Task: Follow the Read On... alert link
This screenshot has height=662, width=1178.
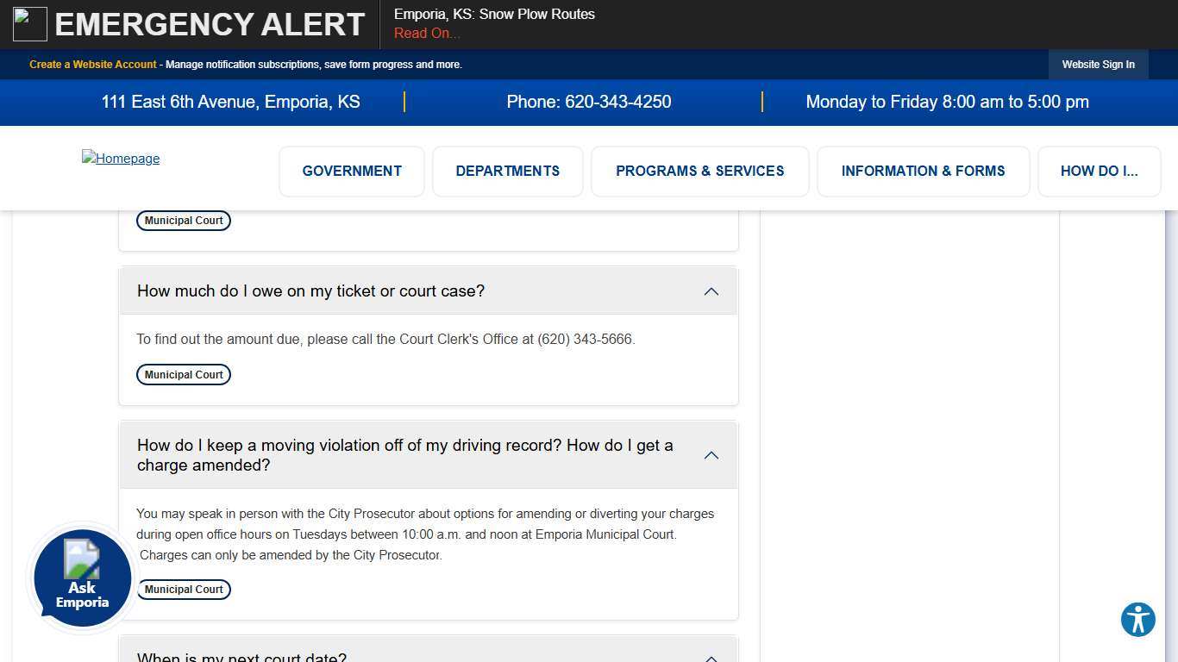Action: 427,34
